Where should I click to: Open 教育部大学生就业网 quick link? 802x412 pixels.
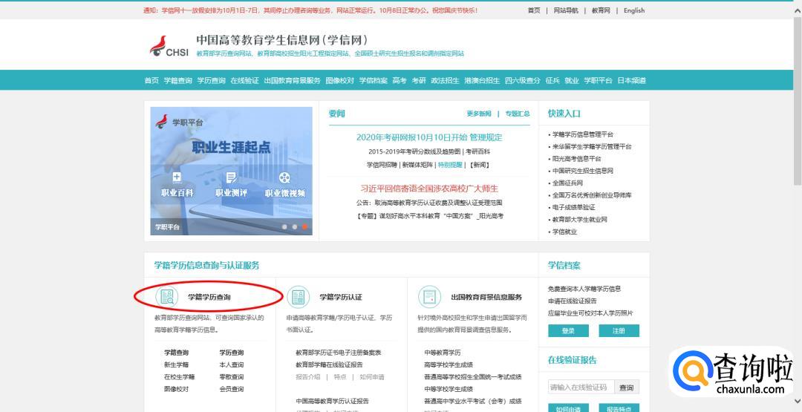pyautogui.click(x=579, y=220)
